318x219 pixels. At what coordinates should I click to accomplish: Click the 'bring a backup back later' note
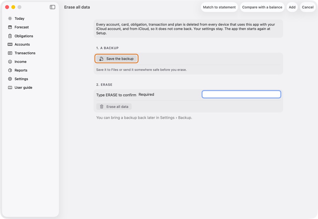pos(144,118)
